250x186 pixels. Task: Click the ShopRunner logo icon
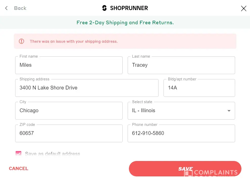tap(104, 8)
